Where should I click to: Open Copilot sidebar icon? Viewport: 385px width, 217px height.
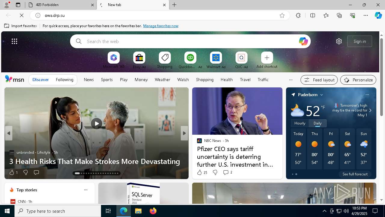coord(378,15)
